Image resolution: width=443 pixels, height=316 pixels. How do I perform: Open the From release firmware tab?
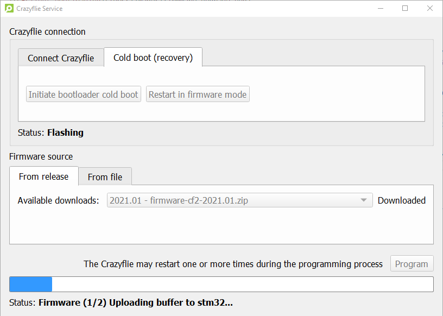pos(44,176)
